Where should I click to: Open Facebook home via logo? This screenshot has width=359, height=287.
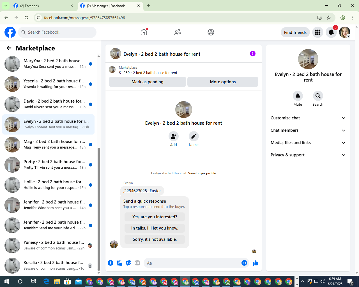pos(10,32)
